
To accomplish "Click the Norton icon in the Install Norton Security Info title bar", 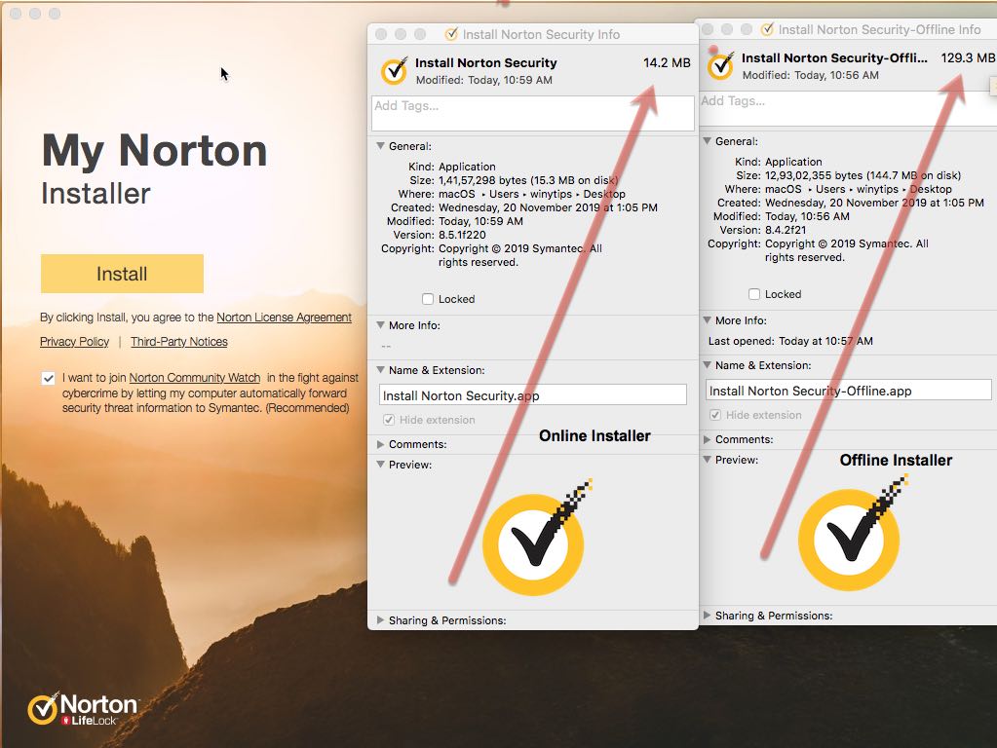I will click(451, 34).
